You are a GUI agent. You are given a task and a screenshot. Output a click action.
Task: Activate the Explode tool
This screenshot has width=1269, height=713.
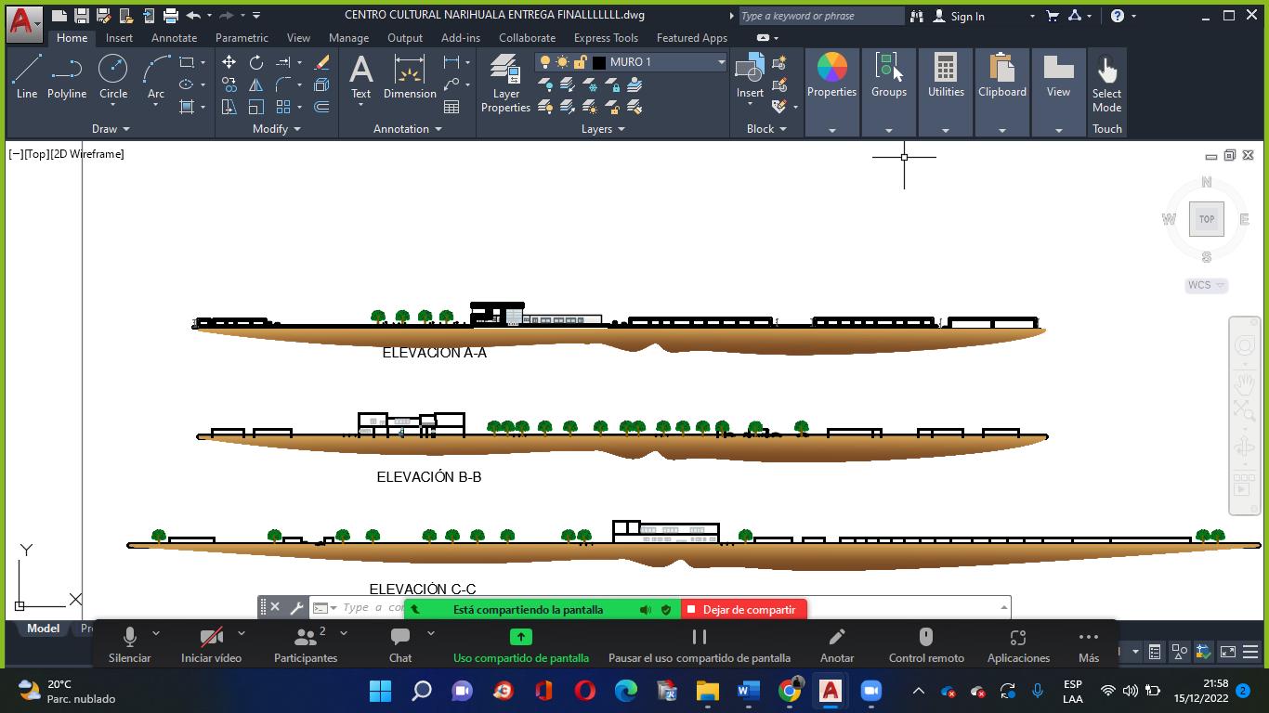coord(321,84)
